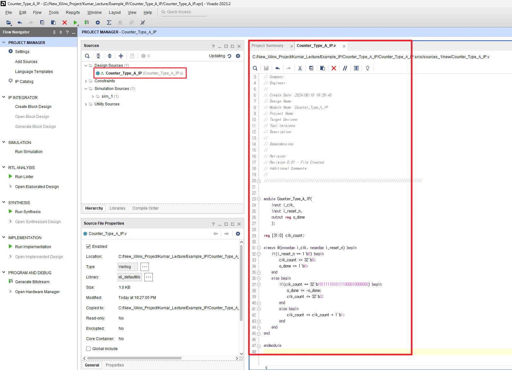Open Source File Properties settings gear
The height and width of the screenshot is (370, 512).
point(238,234)
